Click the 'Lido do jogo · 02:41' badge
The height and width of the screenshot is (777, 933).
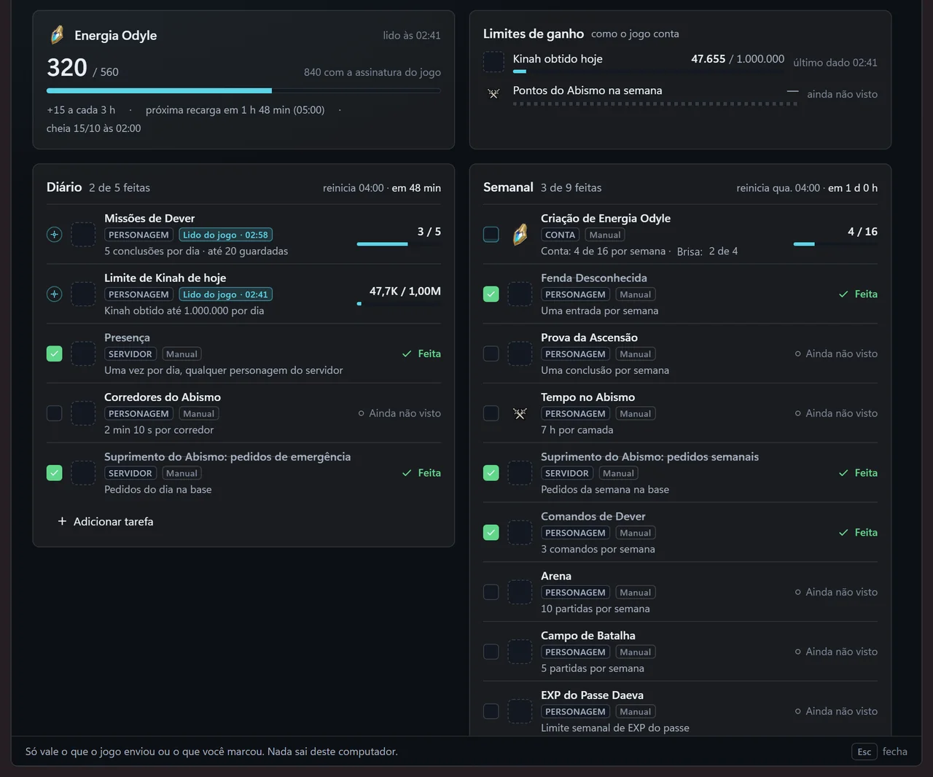[x=225, y=294]
